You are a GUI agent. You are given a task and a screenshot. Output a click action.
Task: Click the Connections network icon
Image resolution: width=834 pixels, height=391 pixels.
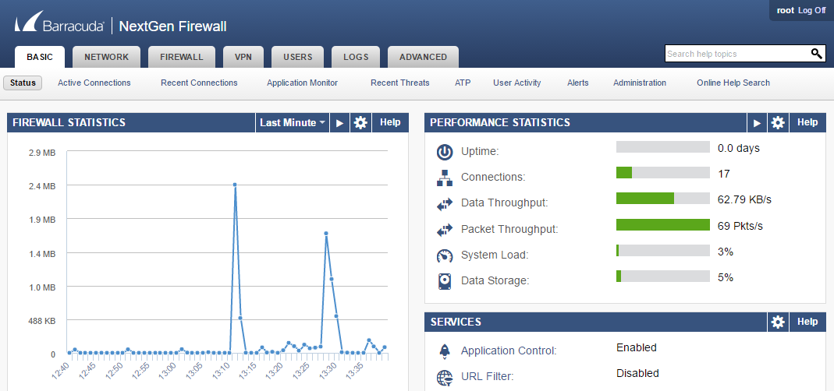tap(445, 178)
